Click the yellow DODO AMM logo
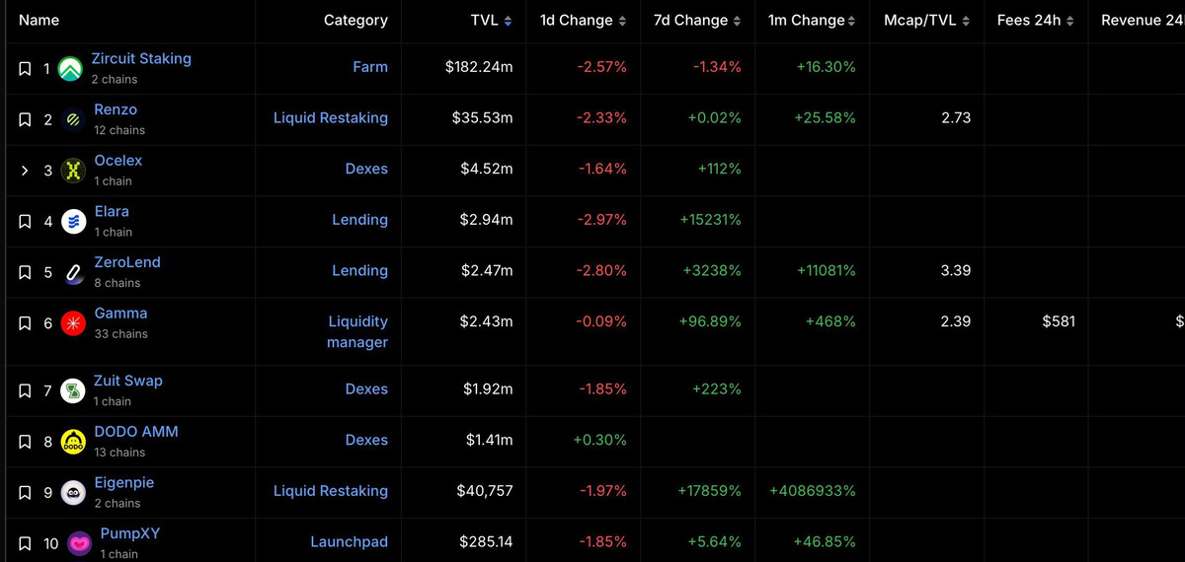The image size is (1185, 562). [73, 442]
